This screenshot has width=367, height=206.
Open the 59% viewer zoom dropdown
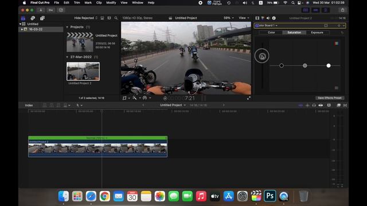228,18
